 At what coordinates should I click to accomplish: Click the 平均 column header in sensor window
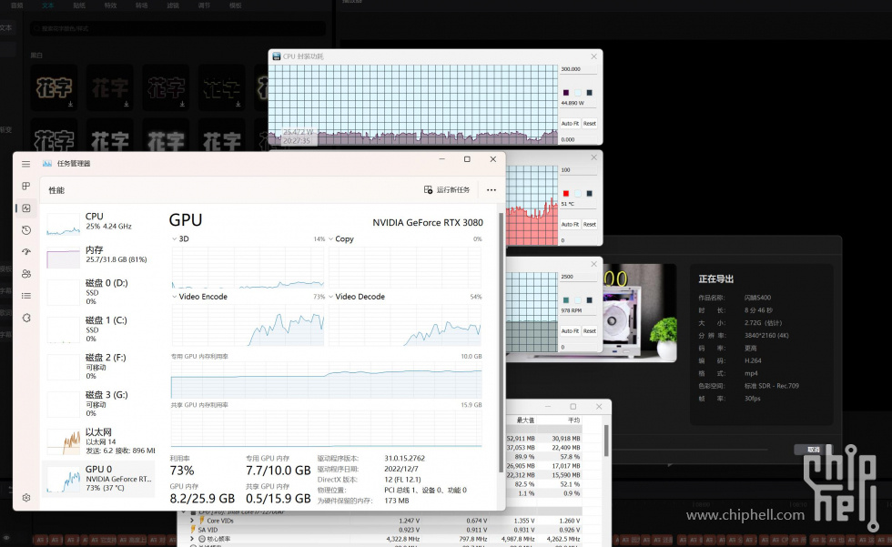(x=573, y=420)
